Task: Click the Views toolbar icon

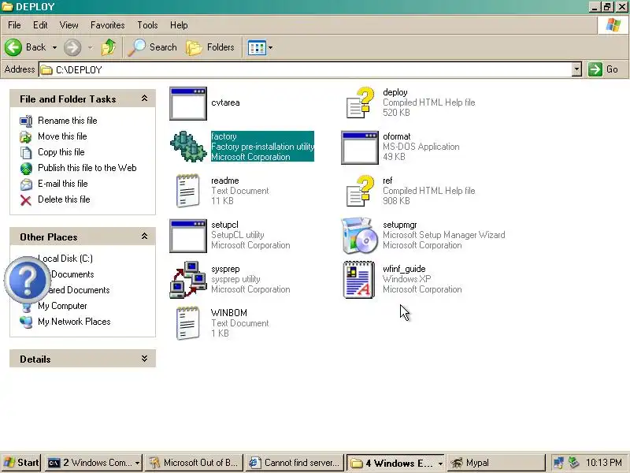Action: coord(257,48)
